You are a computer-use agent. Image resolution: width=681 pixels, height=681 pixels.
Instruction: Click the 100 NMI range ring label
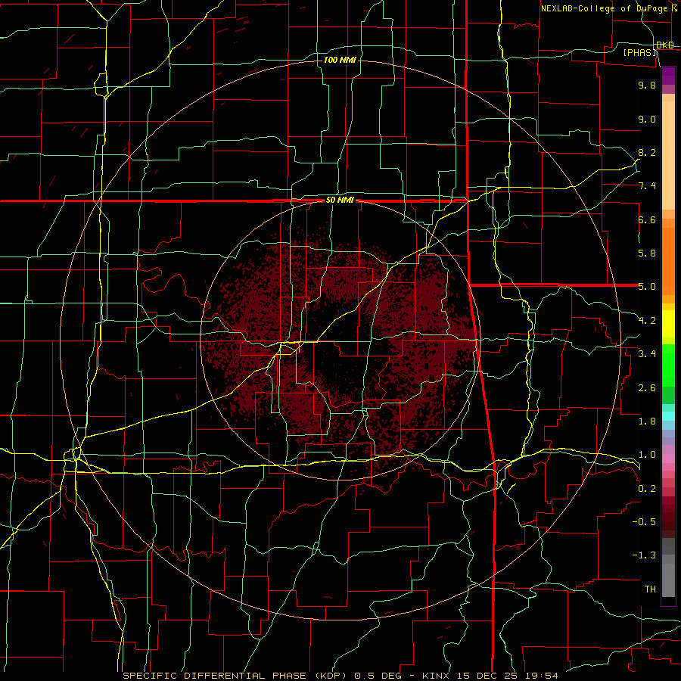coord(340,60)
